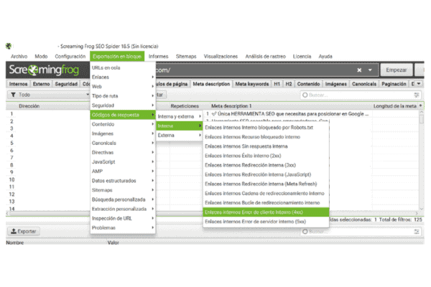Viewport: 431px width, 287px height.
Task: Expand the Contenido submenu
Action: click(x=123, y=124)
